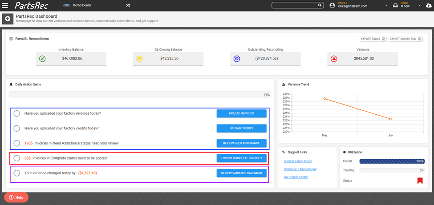Click the PartsRec Dashboard page title
The width and height of the screenshot is (434, 205).
(37, 16)
